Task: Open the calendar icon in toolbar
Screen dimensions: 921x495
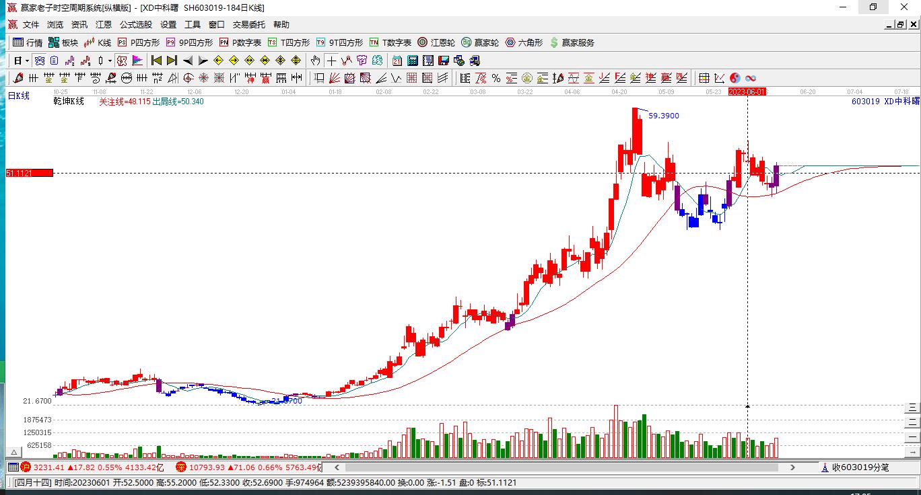Action: [397, 61]
